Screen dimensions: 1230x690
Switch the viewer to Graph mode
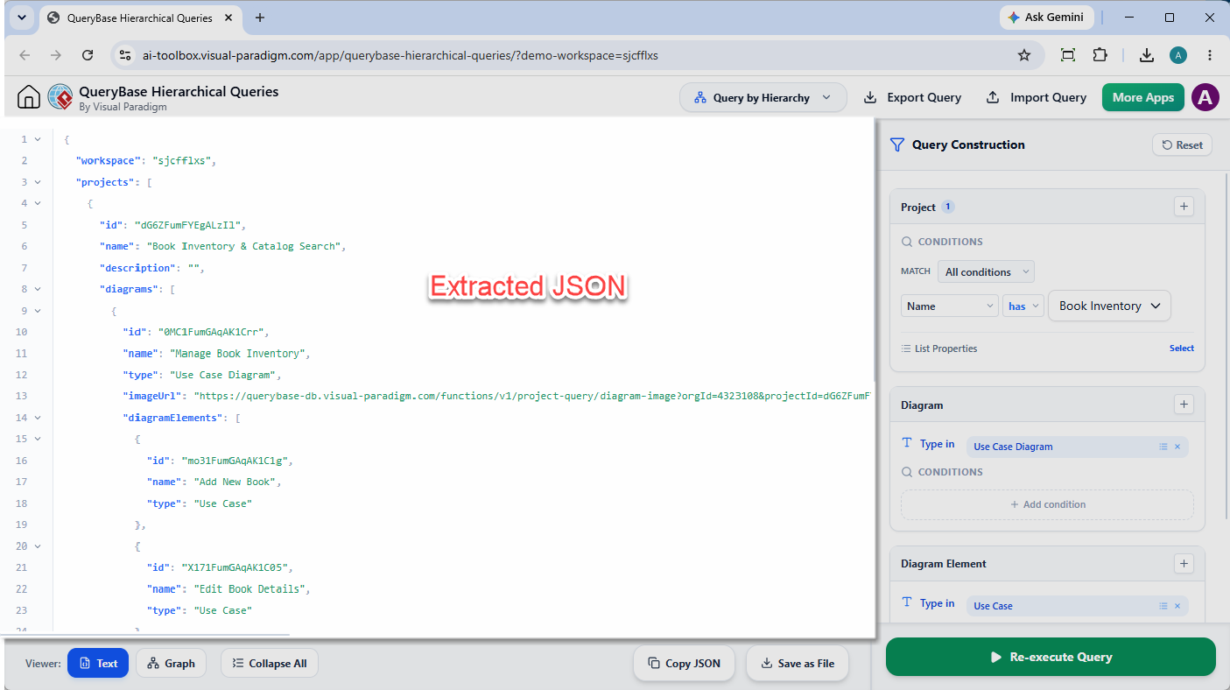tap(171, 663)
